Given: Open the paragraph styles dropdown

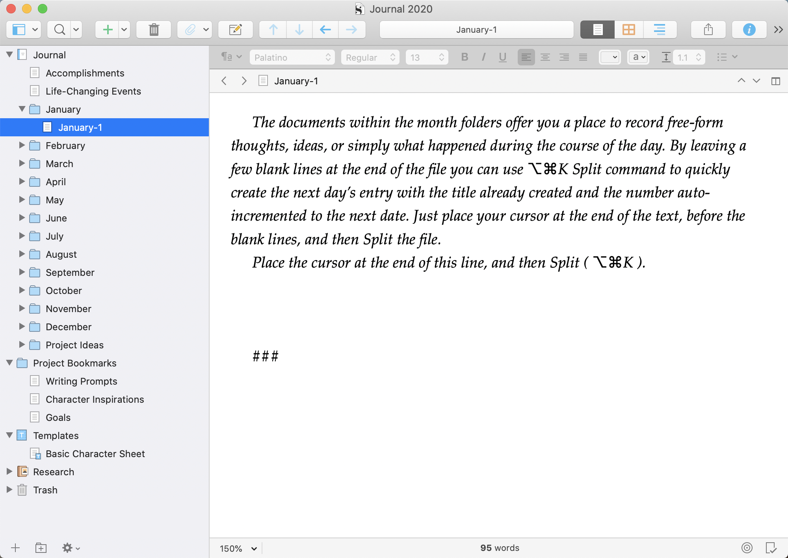Looking at the screenshot, I should [x=231, y=57].
